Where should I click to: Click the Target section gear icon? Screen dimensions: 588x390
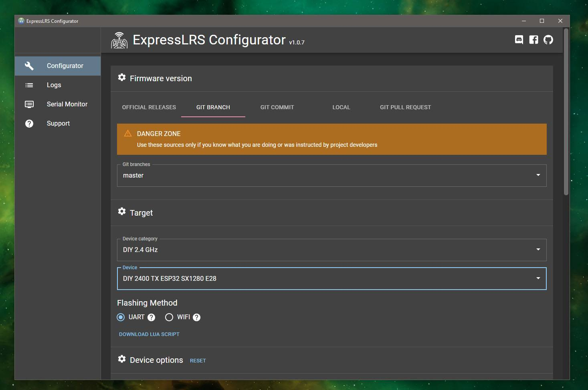(x=122, y=212)
